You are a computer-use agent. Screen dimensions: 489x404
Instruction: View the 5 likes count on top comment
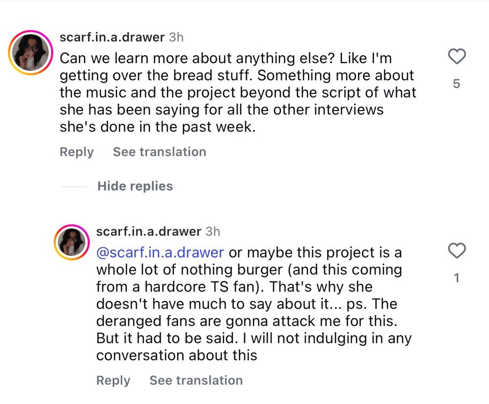click(456, 84)
